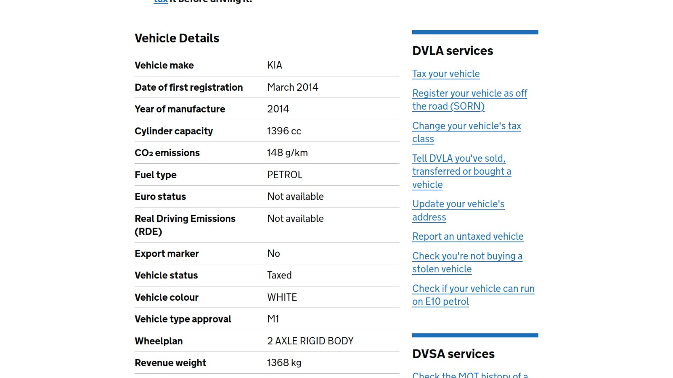The width and height of the screenshot is (673, 378).
Task: Open the 'Tax your vehicle' link
Action: (x=446, y=74)
